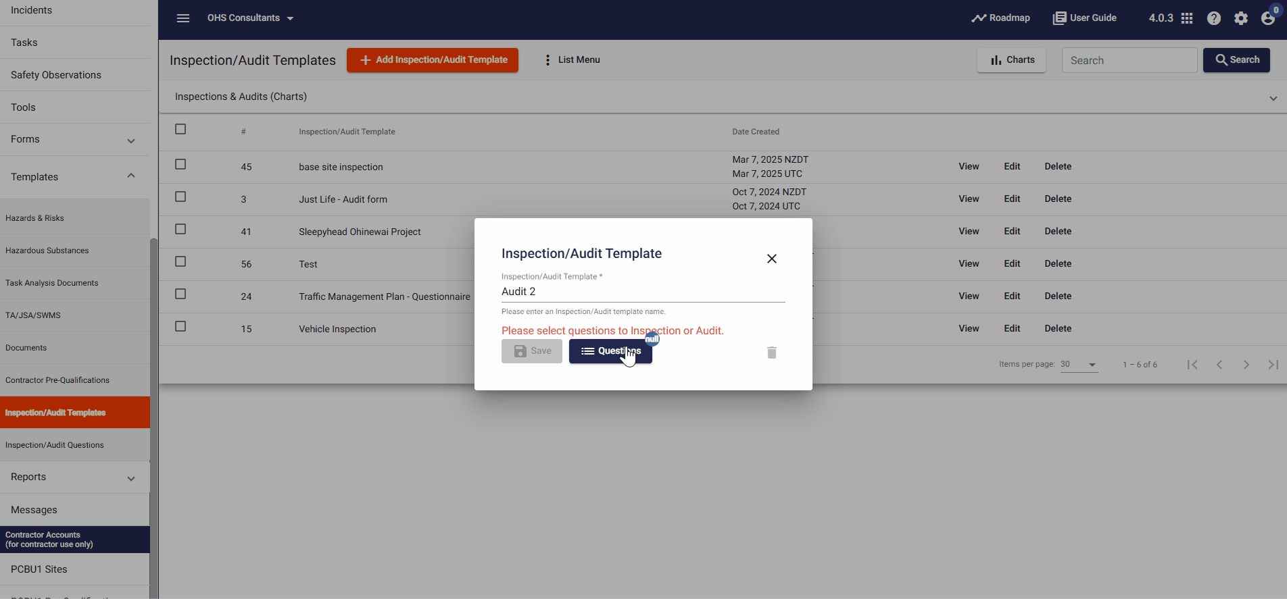Edit the Test template
This screenshot has width=1287, height=599.
(x=1012, y=264)
